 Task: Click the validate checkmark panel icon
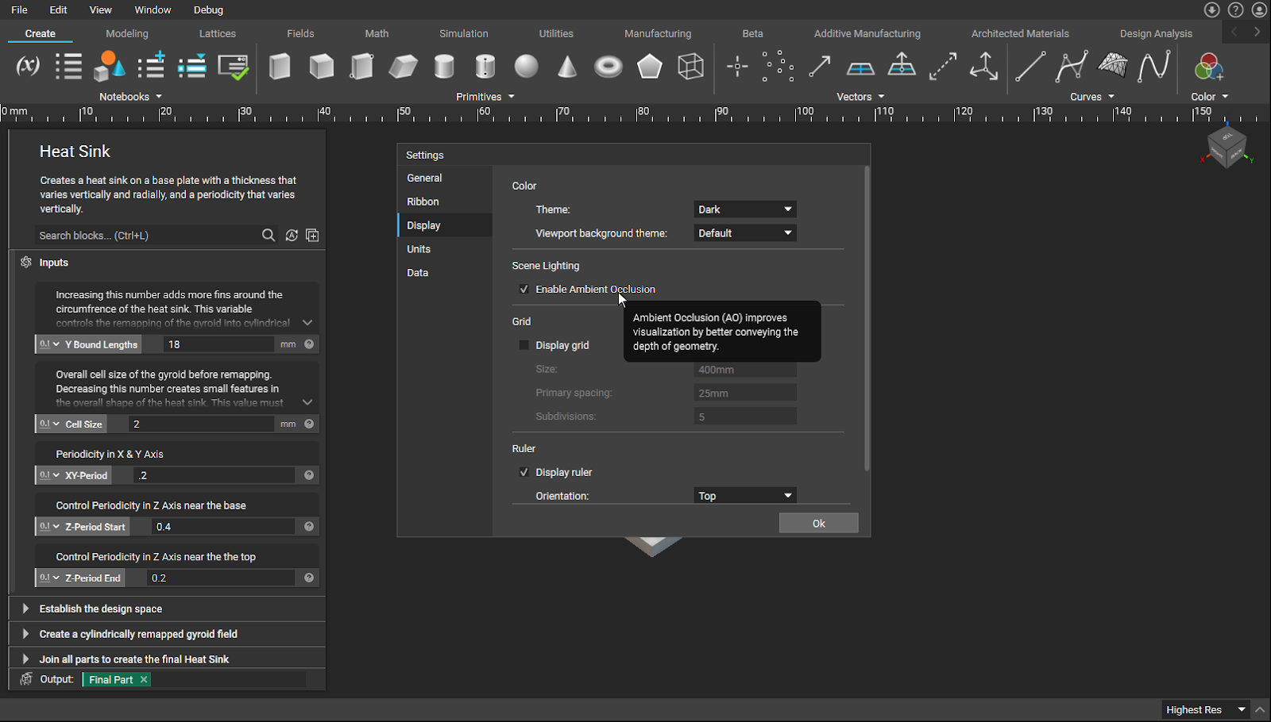click(234, 67)
